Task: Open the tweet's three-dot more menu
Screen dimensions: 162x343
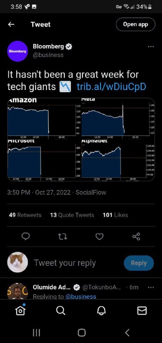Action: pyautogui.click(x=150, y=47)
